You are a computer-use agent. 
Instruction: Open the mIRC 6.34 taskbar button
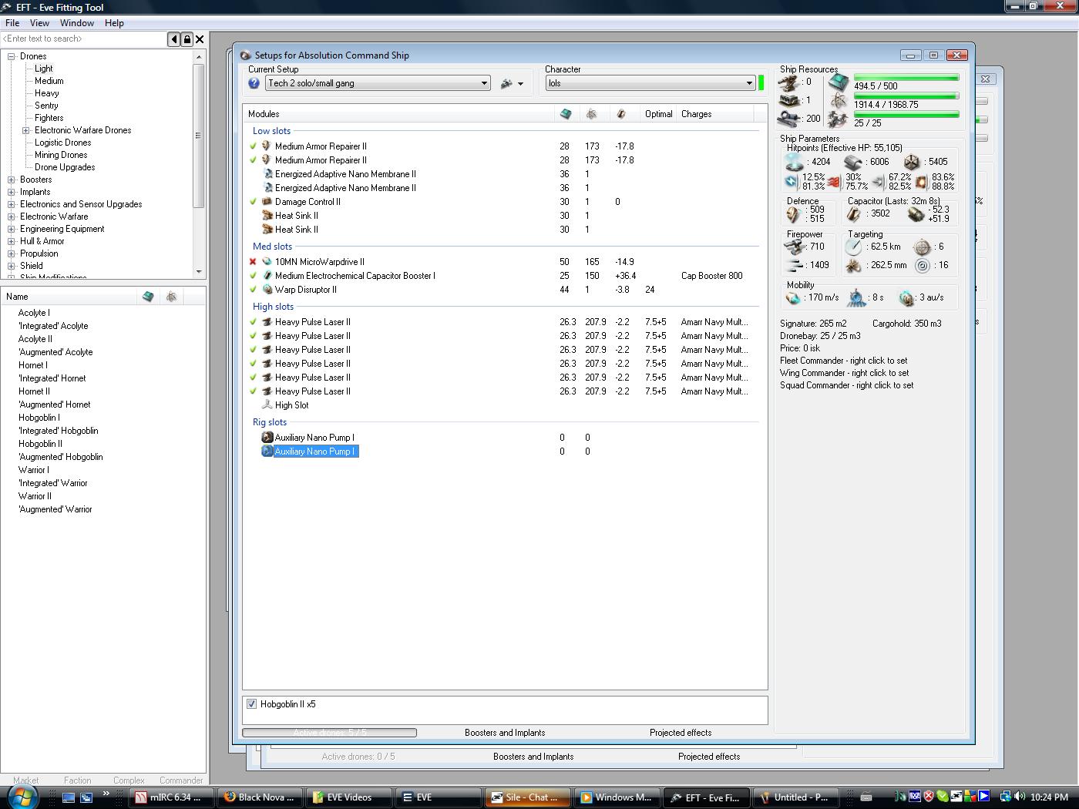[172, 797]
